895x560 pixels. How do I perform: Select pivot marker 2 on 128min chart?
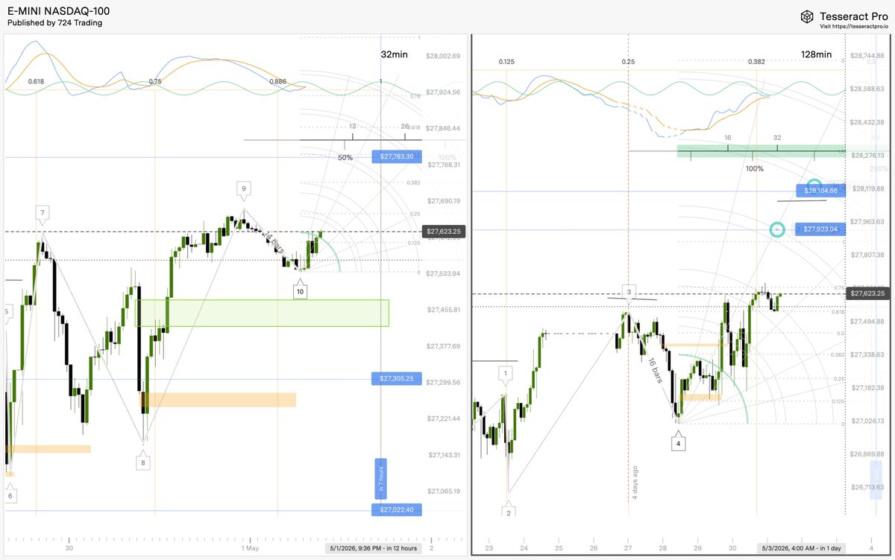pos(508,512)
